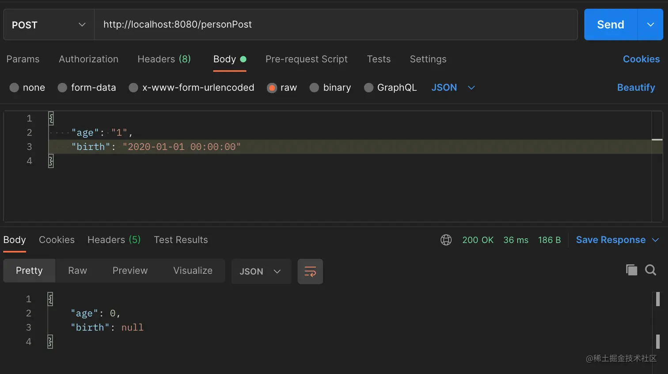This screenshot has width=668, height=374.
Task: Open the search in response icon
Action: click(x=650, y=270)
